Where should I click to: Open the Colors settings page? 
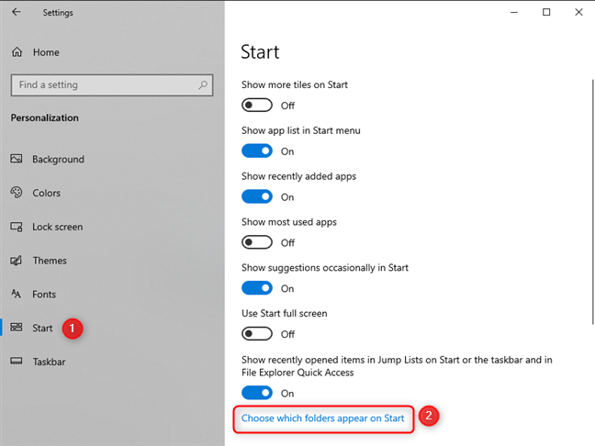[46, 193]
